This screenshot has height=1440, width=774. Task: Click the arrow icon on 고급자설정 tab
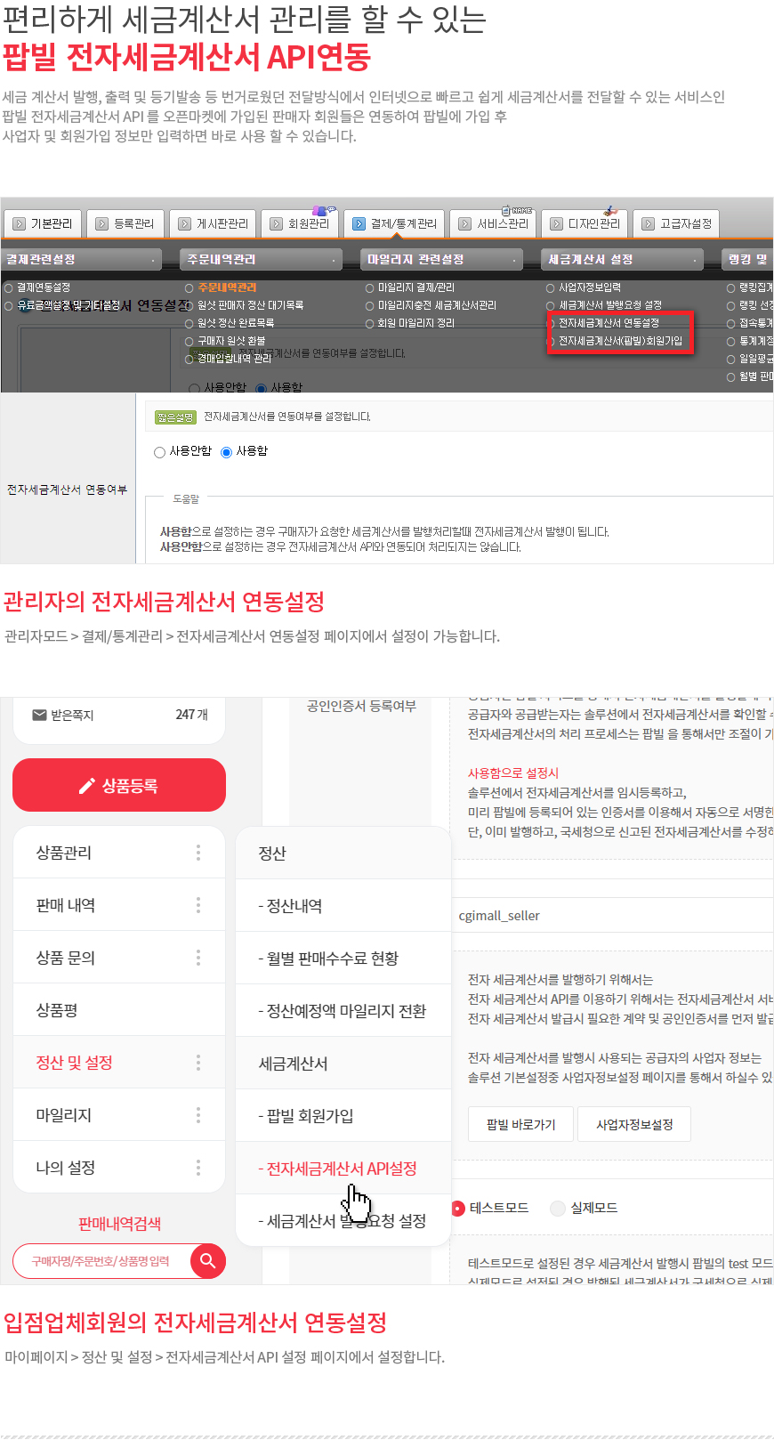pos(649,224)
